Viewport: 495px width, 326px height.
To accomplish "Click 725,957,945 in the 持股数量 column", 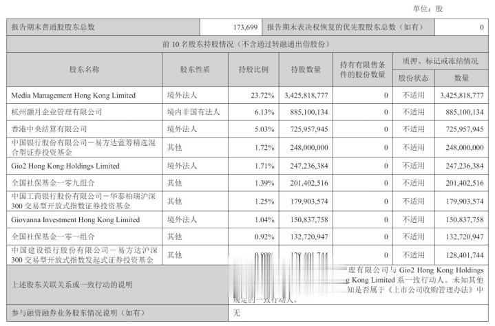I will click(x=309, y=129).
